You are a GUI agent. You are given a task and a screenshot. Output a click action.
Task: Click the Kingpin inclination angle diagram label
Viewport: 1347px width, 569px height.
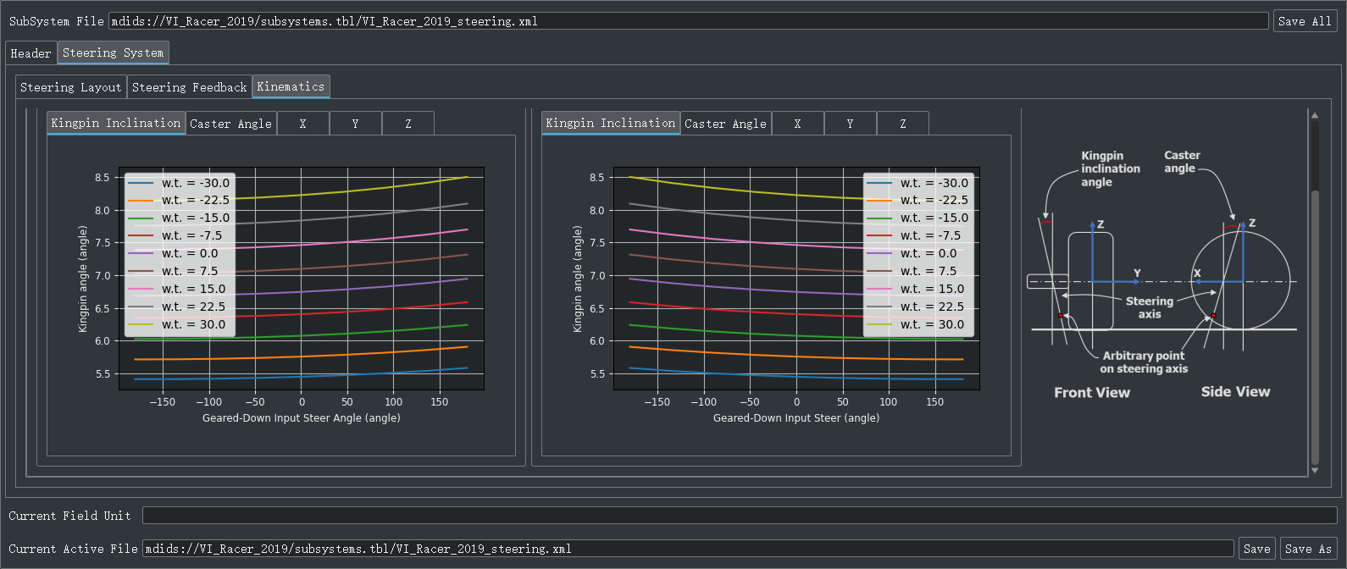click(x=1110, y=168)
